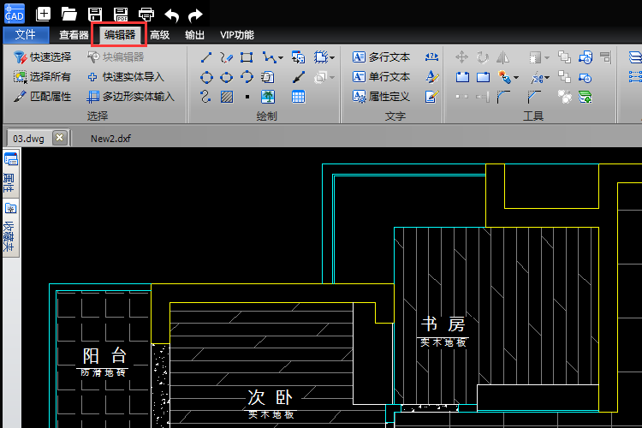The image size is (642, 428).
Task: Click the edit text pencil icon
Action: (432, 97)
